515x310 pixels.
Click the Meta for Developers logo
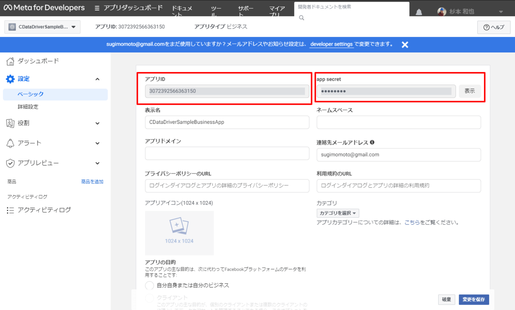[44, 8]
